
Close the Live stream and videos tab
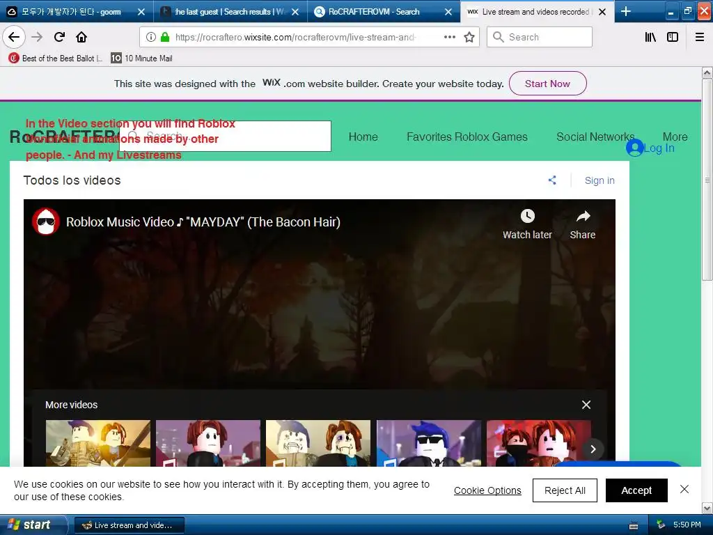(x=602, y=12)
